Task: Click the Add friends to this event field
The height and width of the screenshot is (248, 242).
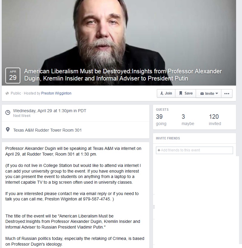Action: pyautogui.click(x=194, y=150)
